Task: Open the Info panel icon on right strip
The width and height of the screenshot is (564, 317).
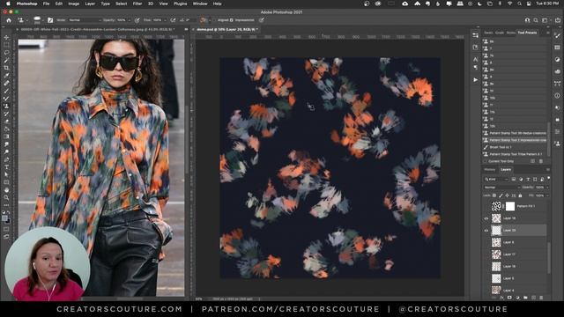Action: [557, 95]
